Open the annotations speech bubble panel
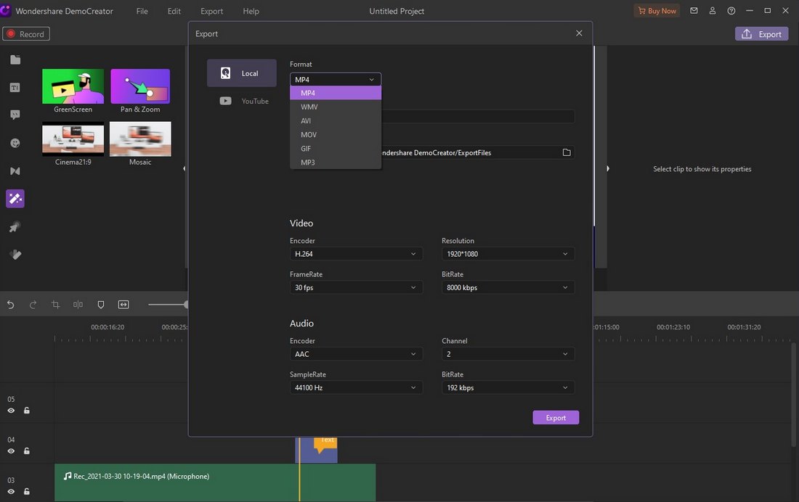The image size is (799, 502). coord(15,115)
